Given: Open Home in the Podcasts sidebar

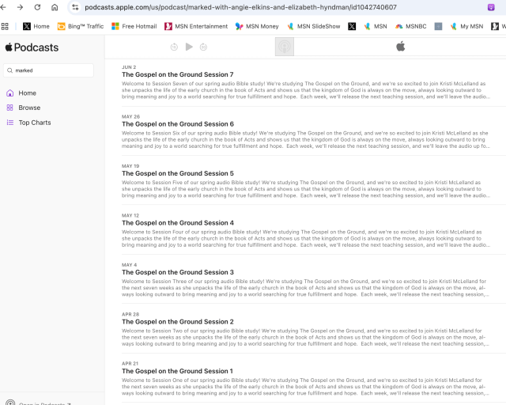Looking at the screenshot, I should coord(27,93).
